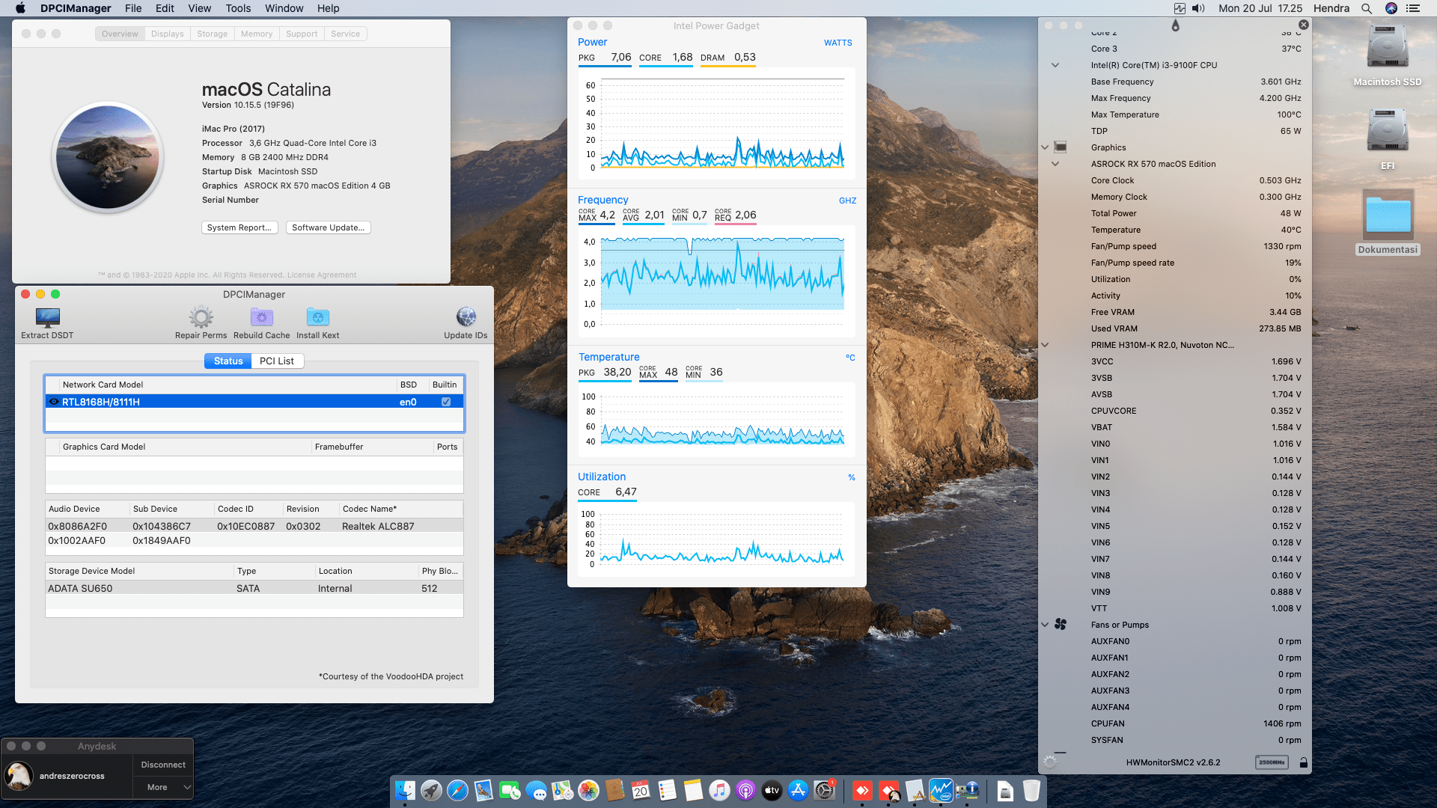The image size is (1437, 808).
Task: Click the Software Update... button
Action: [328, 227]
